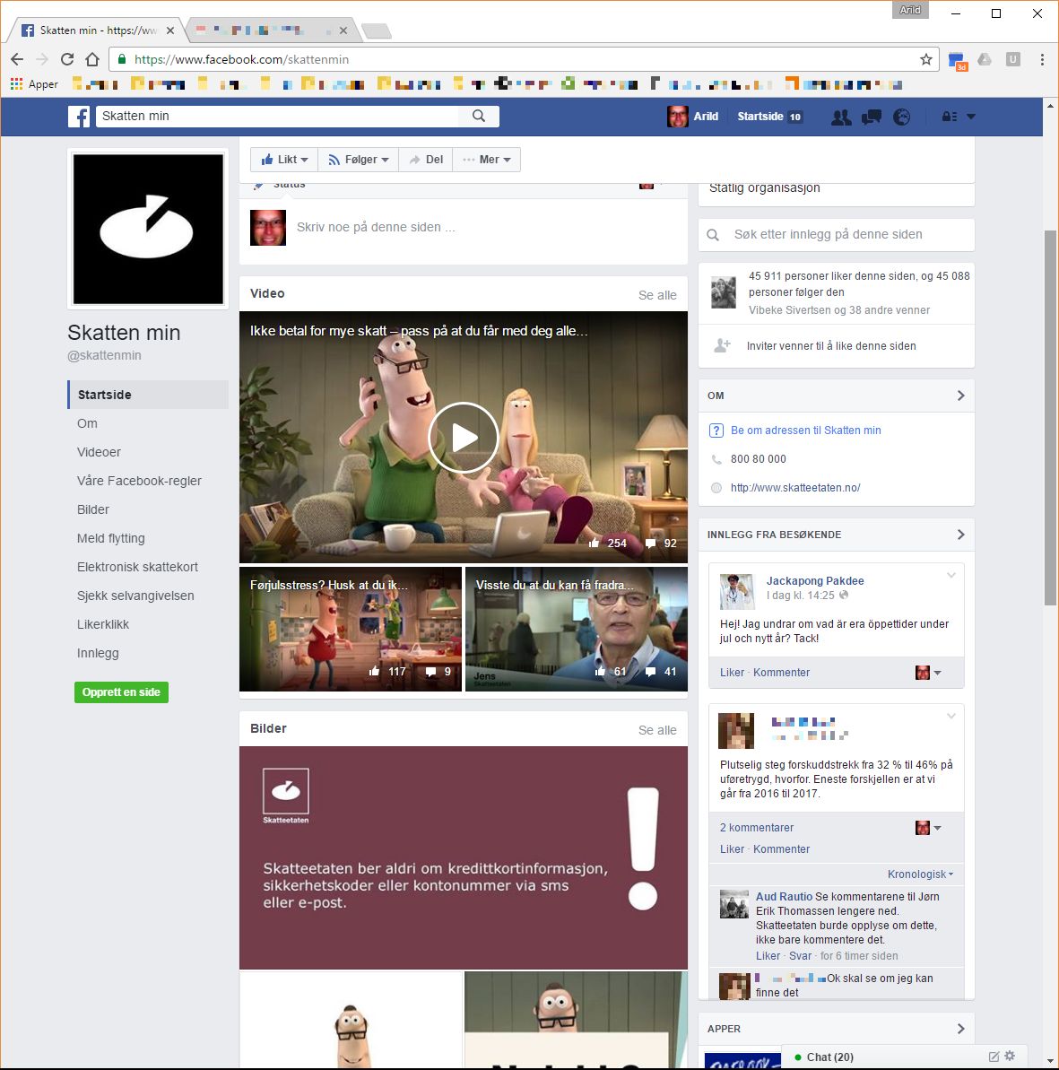Open chat settings gear icon

1010,1057
